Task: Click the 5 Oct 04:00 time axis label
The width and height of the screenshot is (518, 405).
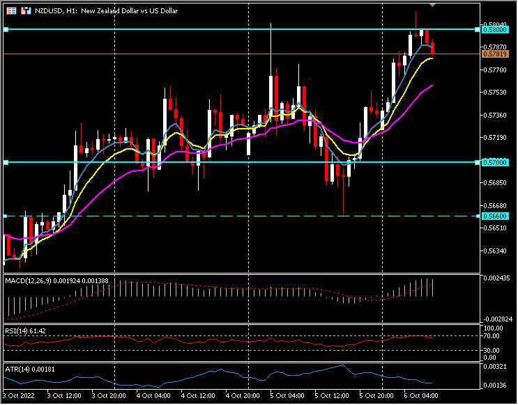Action: click(287, 394)
